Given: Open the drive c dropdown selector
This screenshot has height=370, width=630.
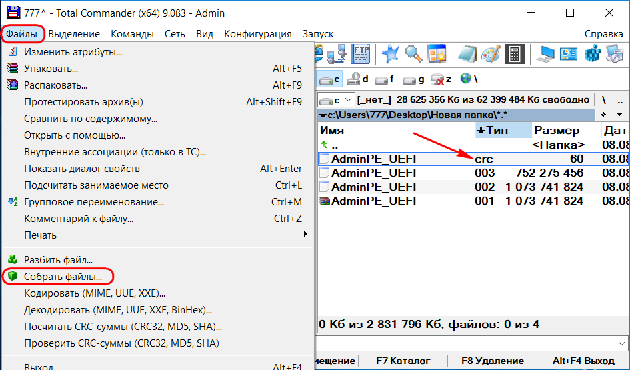Looking at the screenshot, I should pos(334,100).
